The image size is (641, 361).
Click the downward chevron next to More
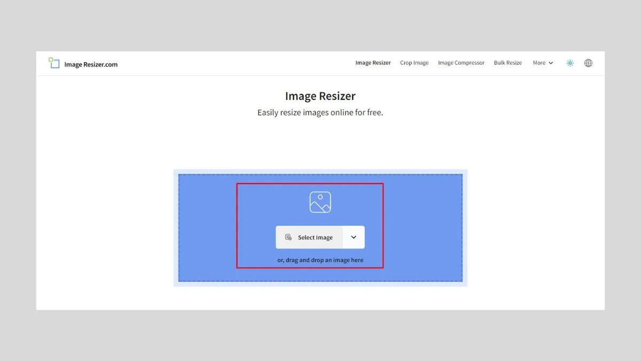click(x=551, y=63)
